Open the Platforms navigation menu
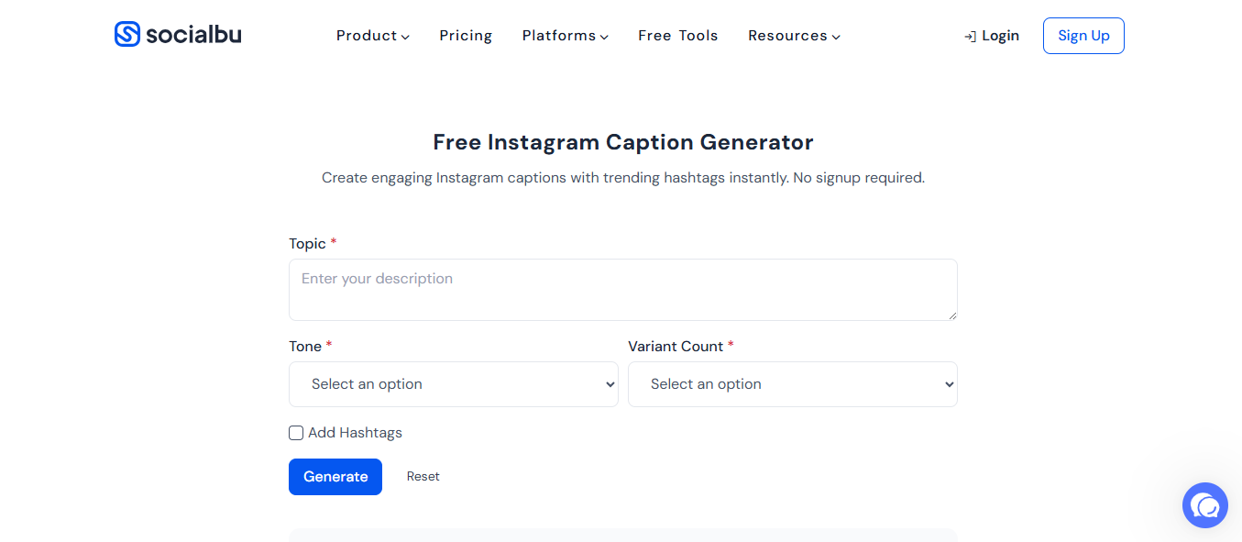The image size is (1242, 542). [x=559, y=36]
